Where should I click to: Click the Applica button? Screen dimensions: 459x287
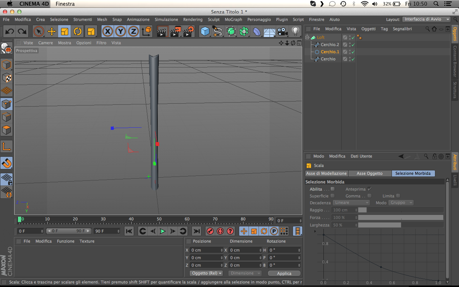[284, 273]
